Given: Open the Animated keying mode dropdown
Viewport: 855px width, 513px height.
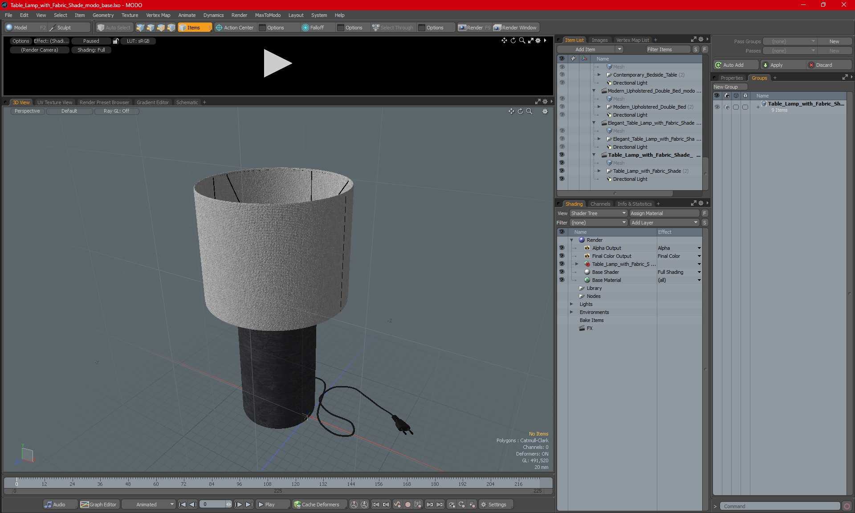Looking at the screenshot, I should (x=149, y=505).
